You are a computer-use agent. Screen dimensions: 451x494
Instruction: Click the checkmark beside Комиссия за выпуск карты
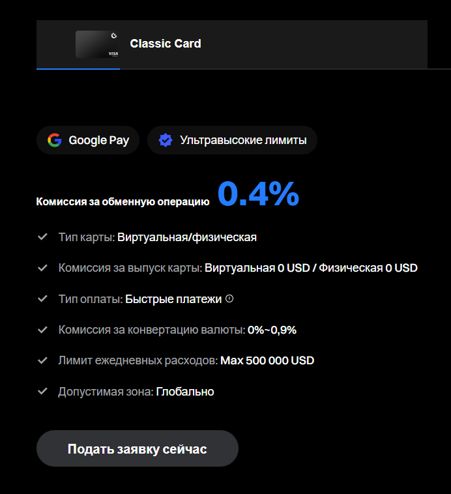coord(43,268)
